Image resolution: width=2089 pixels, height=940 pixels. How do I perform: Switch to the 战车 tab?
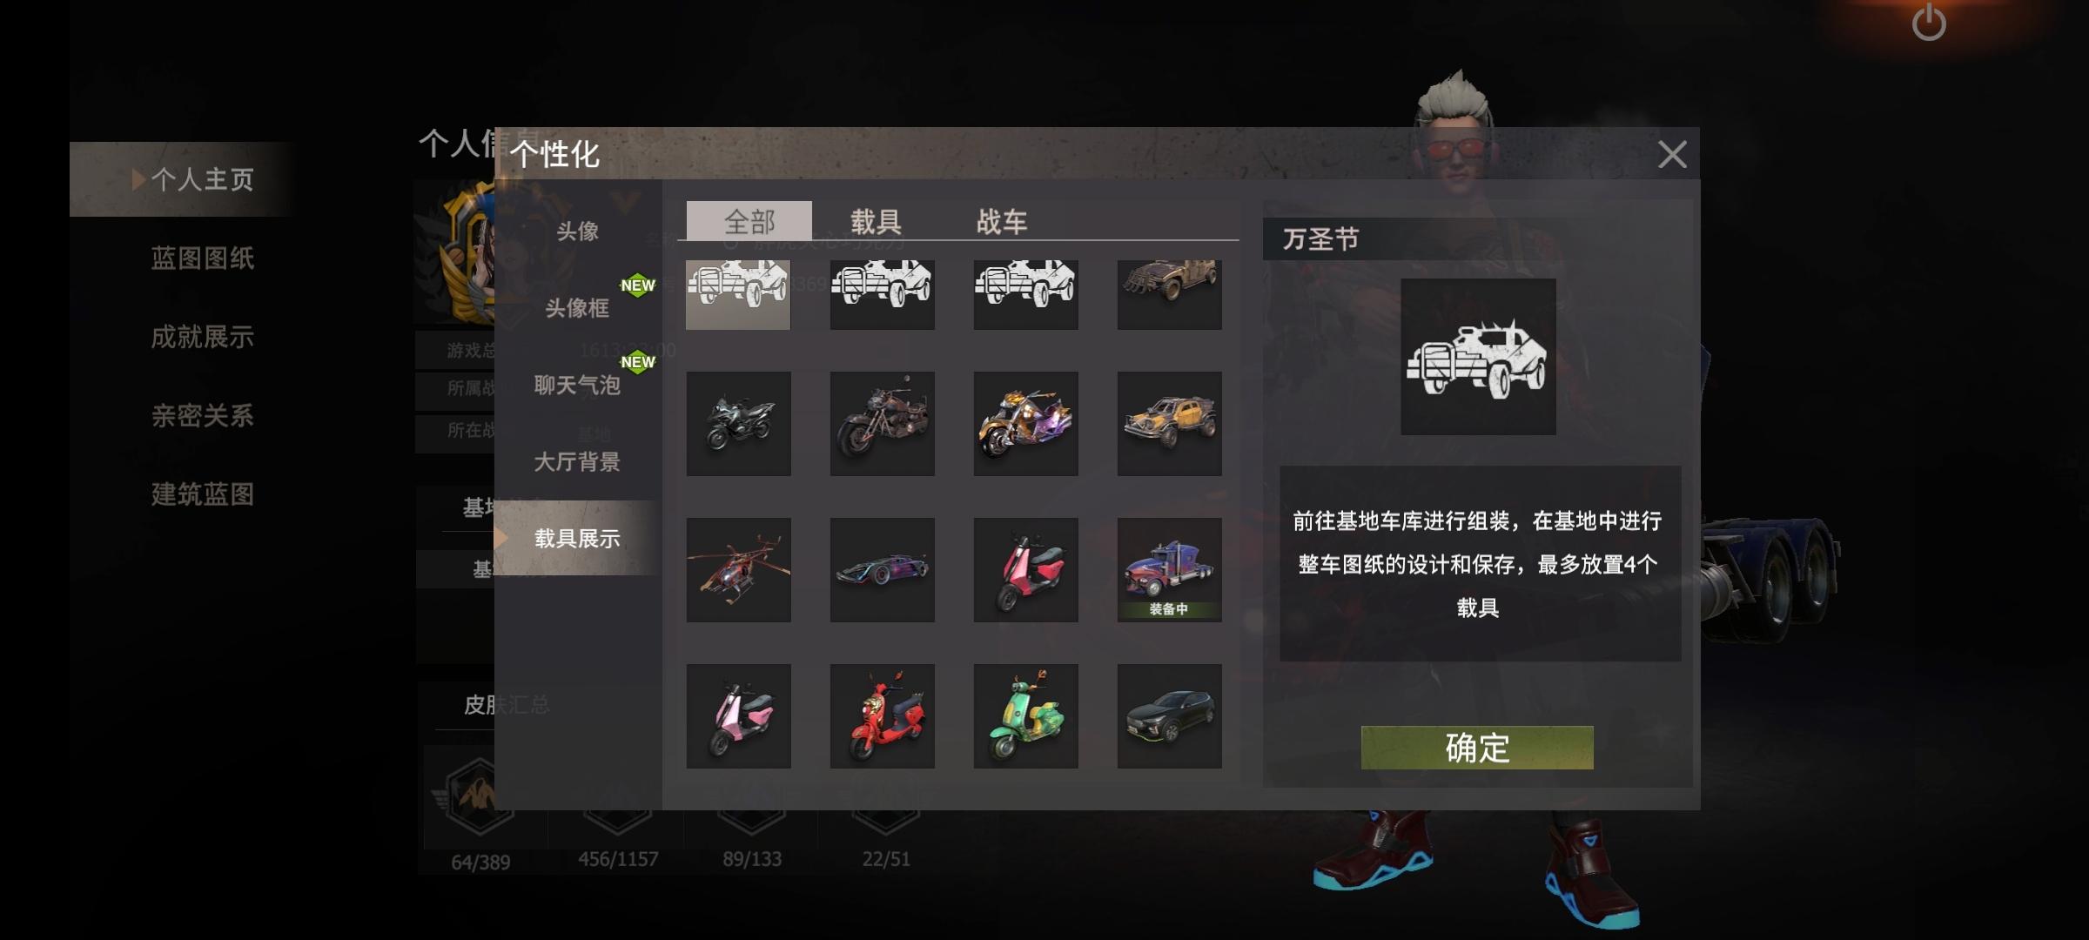click(1002, 221)
